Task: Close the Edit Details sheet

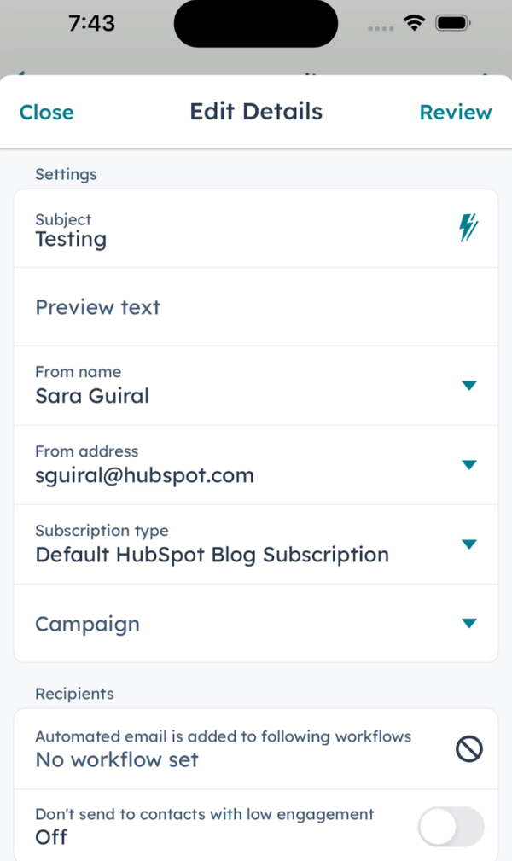Action: click(x=47, y=112)
